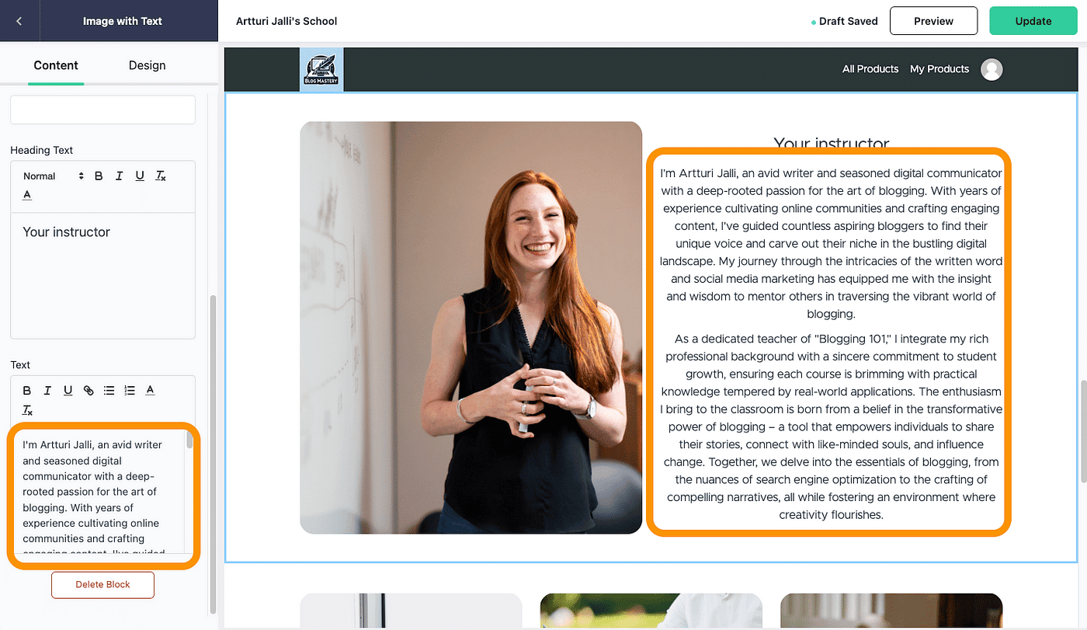Click inside the Heading Text editor field
The width and height of the screenshot is (1087, 630).
(102, 276)
